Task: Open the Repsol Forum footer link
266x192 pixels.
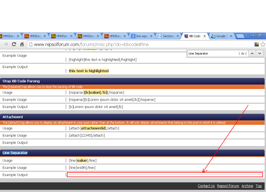Action: [228, 186]
